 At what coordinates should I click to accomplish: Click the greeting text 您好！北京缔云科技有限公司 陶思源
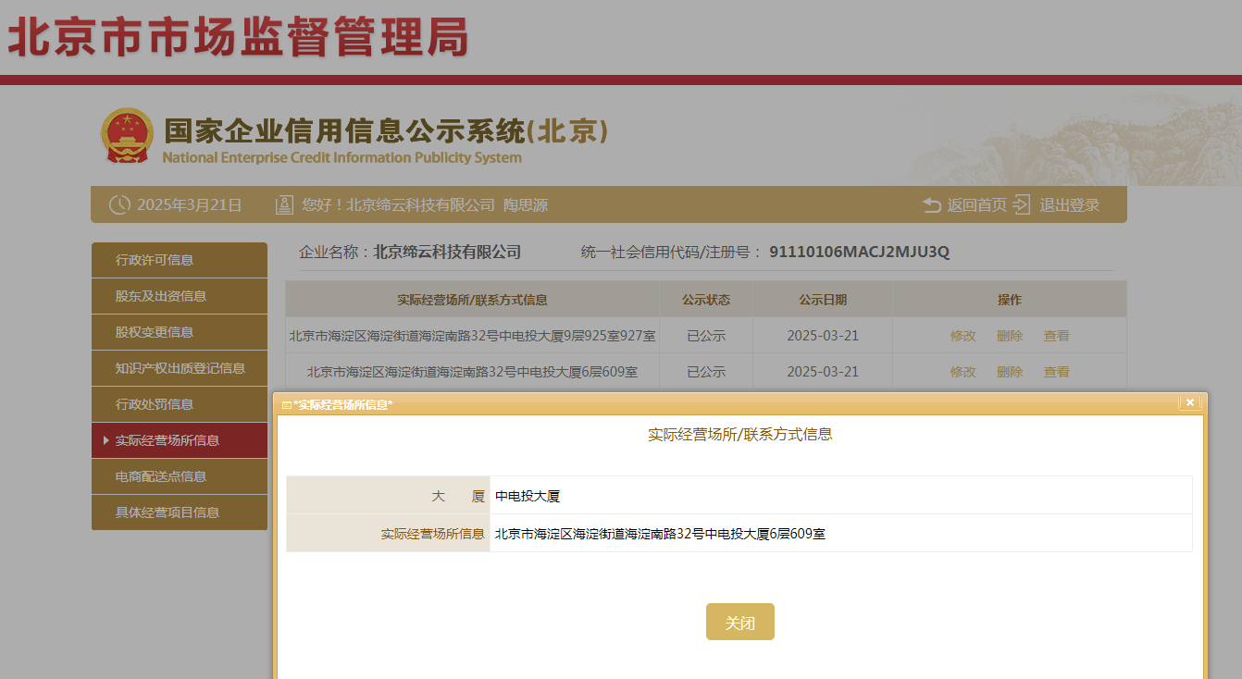tap(425, 205)
